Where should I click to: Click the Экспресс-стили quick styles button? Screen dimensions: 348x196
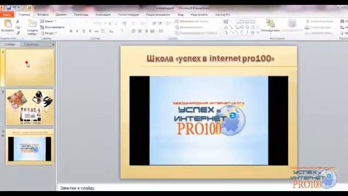tap(292, 25)
